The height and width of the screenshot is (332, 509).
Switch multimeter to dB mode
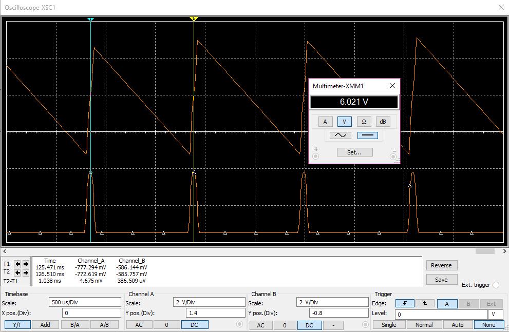pyautogui.click(x=383, y=122)
